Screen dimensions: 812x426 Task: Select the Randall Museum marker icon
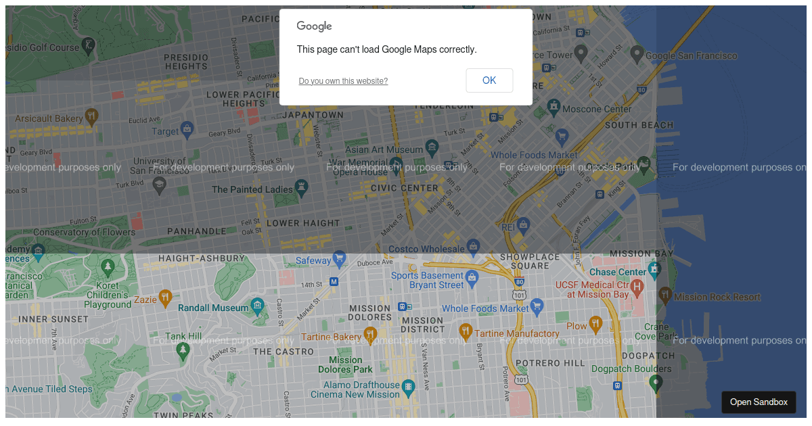tap(257, 306)
